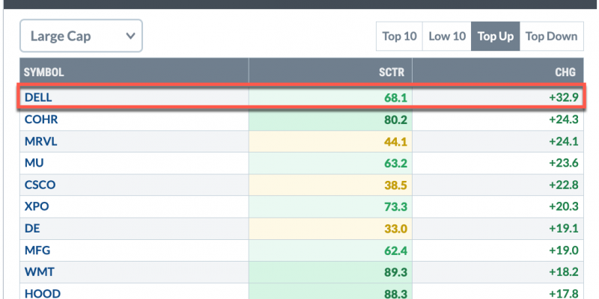The image size is (599, 299).
Task: Click HOOD's SCTR value 88.3
Action: pyautogui.click(x=396, y=294)
